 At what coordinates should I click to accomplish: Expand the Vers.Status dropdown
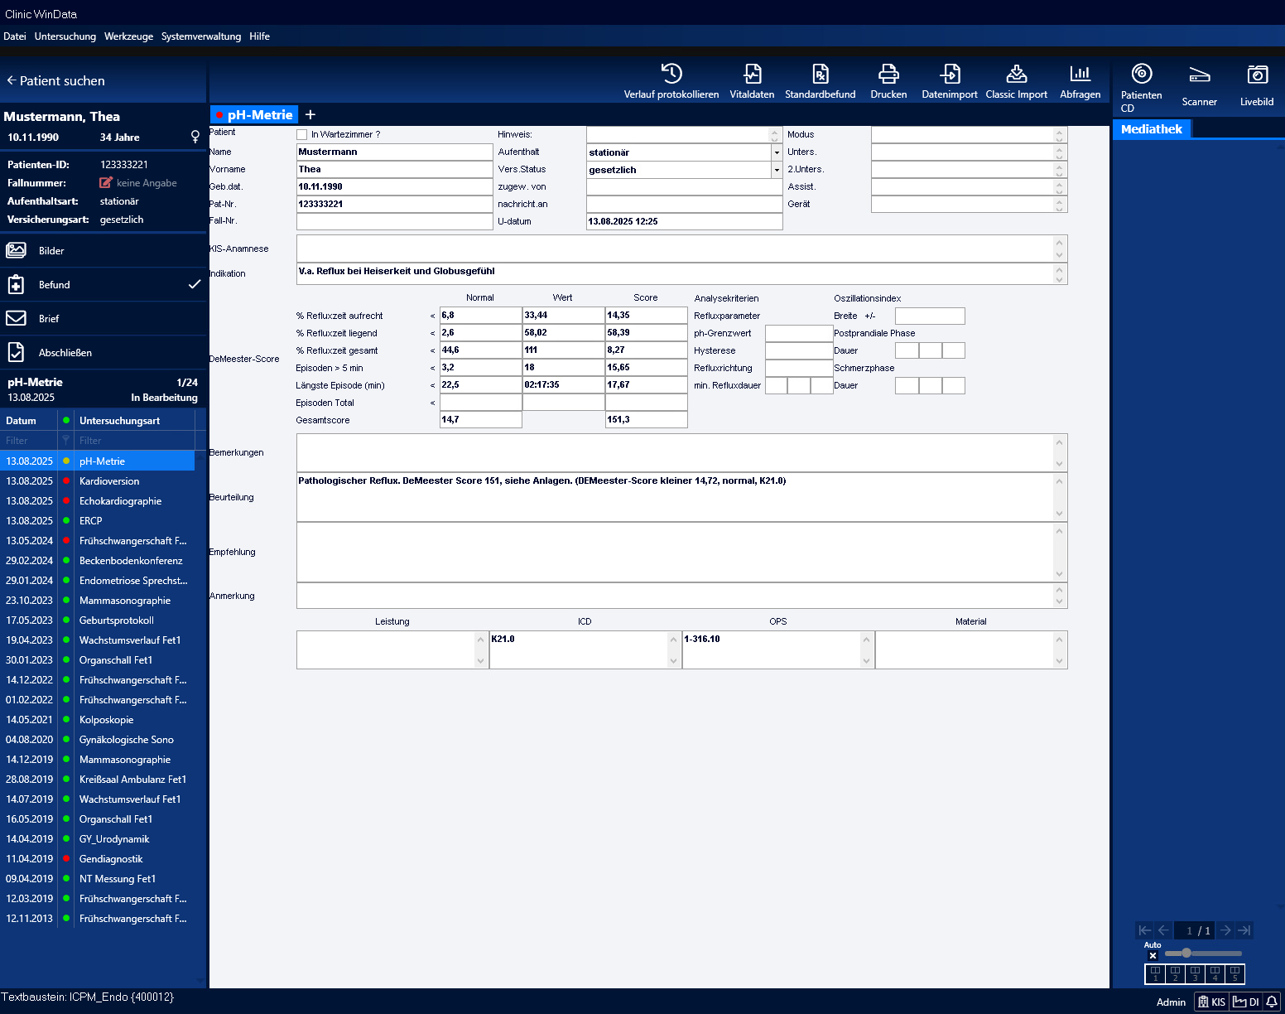coord(777,170)
